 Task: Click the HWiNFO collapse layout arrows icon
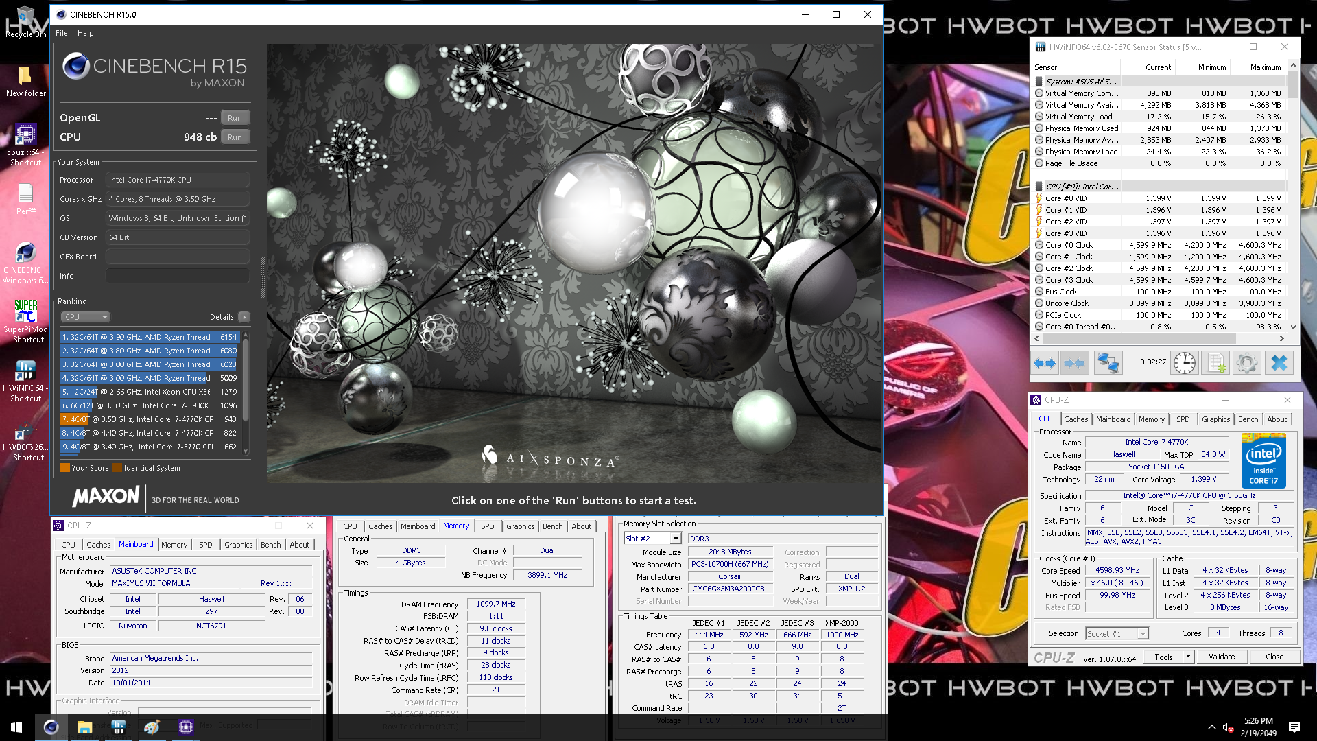tap(1074, 363)
